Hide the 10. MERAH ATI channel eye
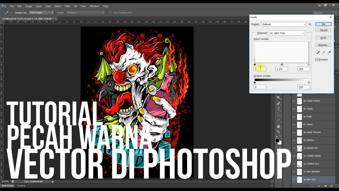 (294, 148)
